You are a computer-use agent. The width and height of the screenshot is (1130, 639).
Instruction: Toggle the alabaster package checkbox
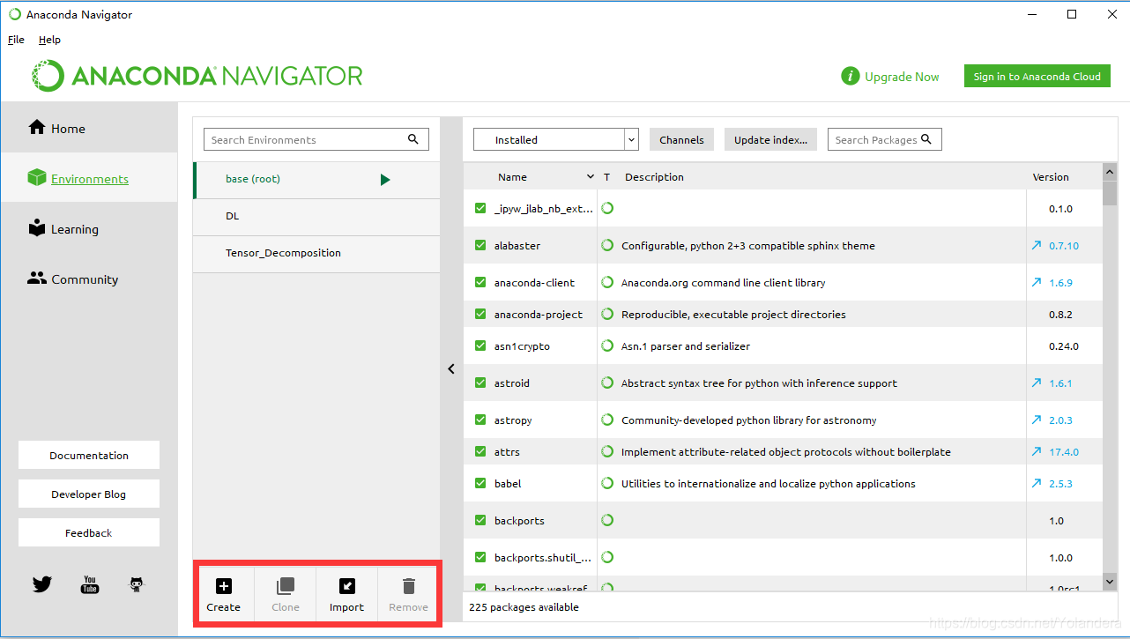pyautogui.click(x=480, y=246)
